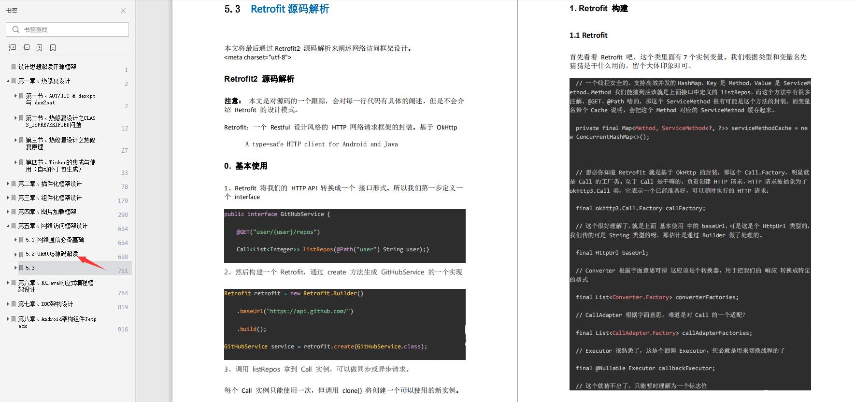Collapse all bookmarks with the minus icon
Image resolution: width=855 pixels, height=402 pixels.
click(26, 48)
